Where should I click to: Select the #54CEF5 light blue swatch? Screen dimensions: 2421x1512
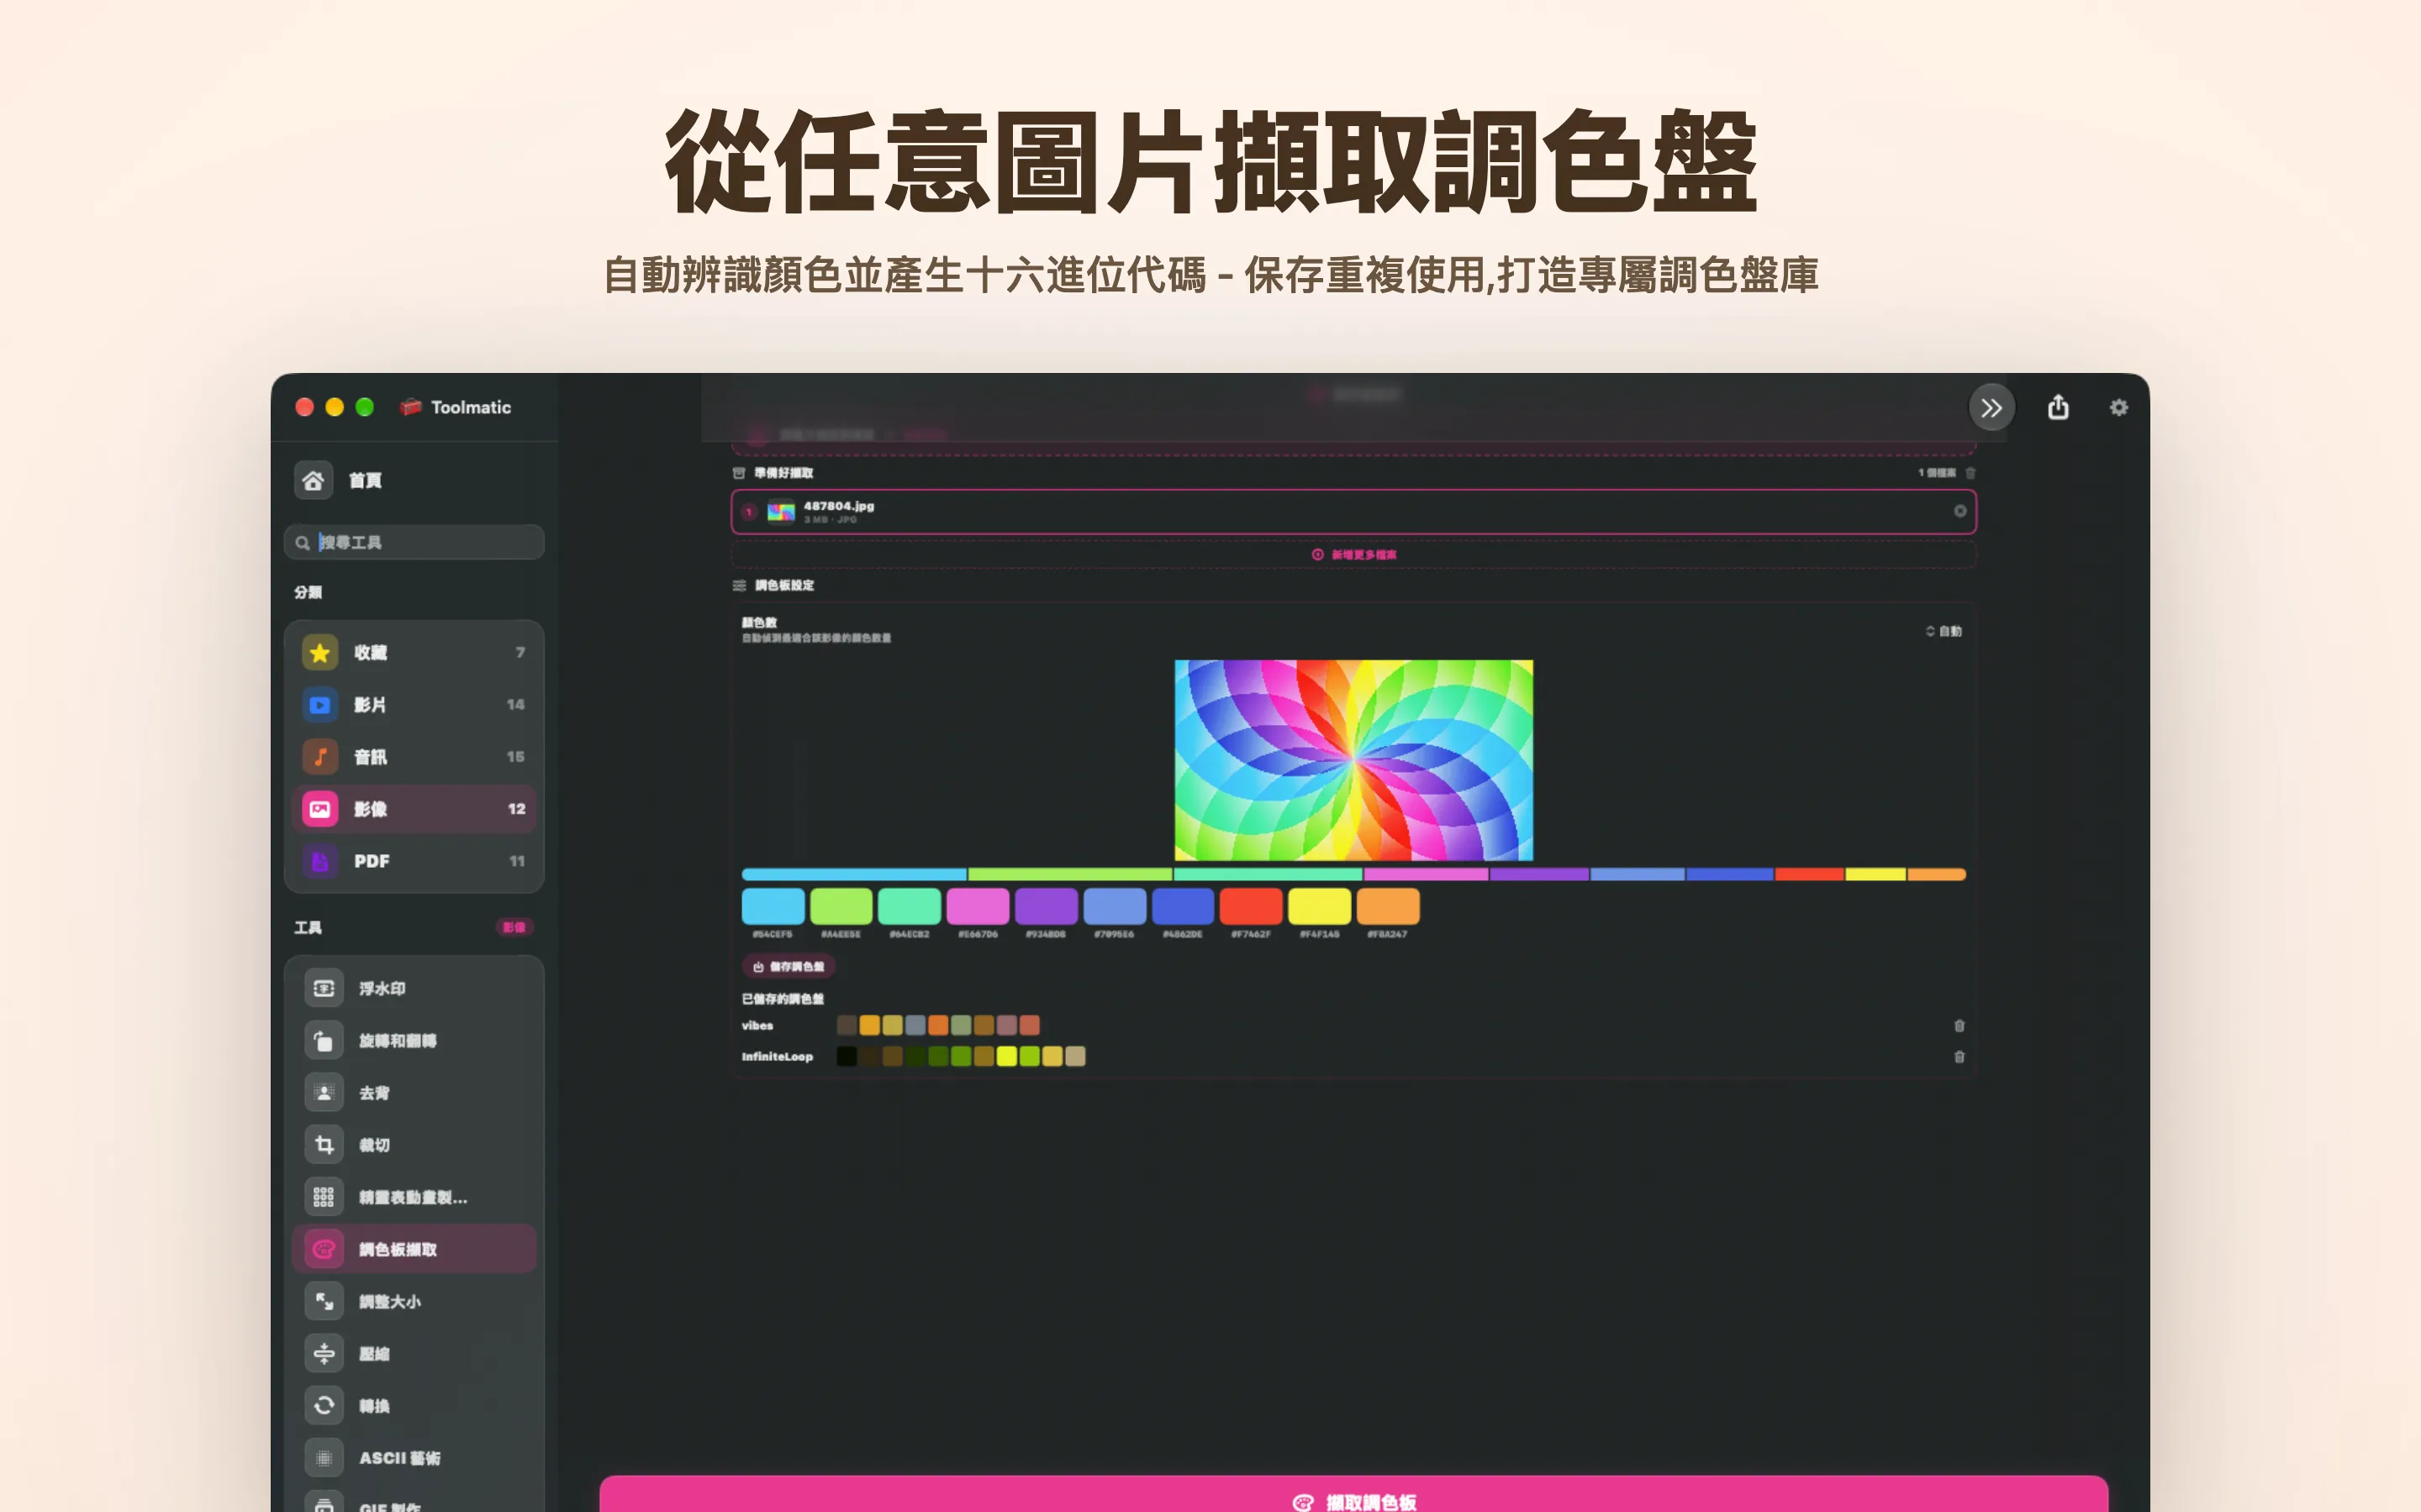pos(773,906)
